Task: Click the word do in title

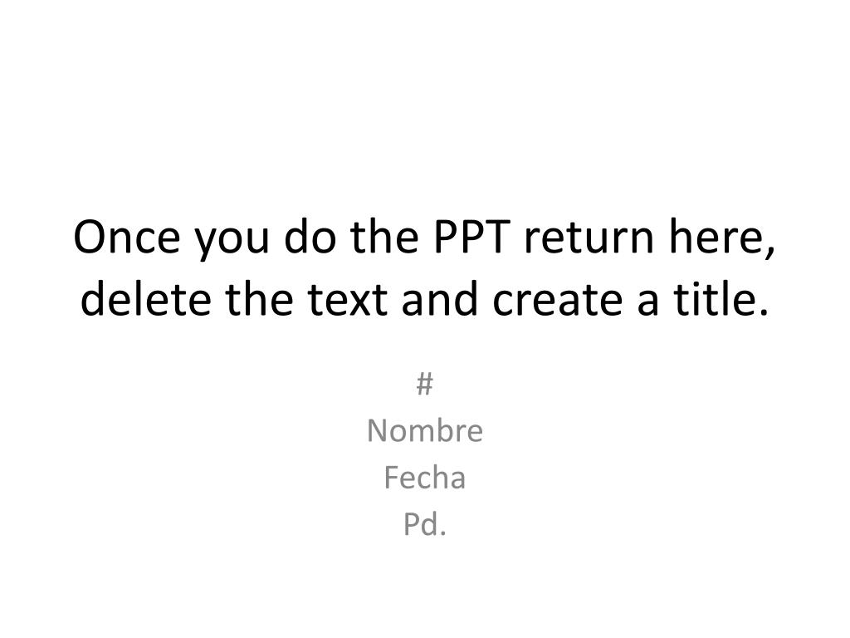Action: (x=310, y=238)
